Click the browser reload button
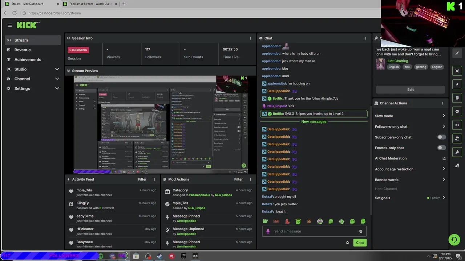Screen dimensions: 465x261 [x=15, y=13]
